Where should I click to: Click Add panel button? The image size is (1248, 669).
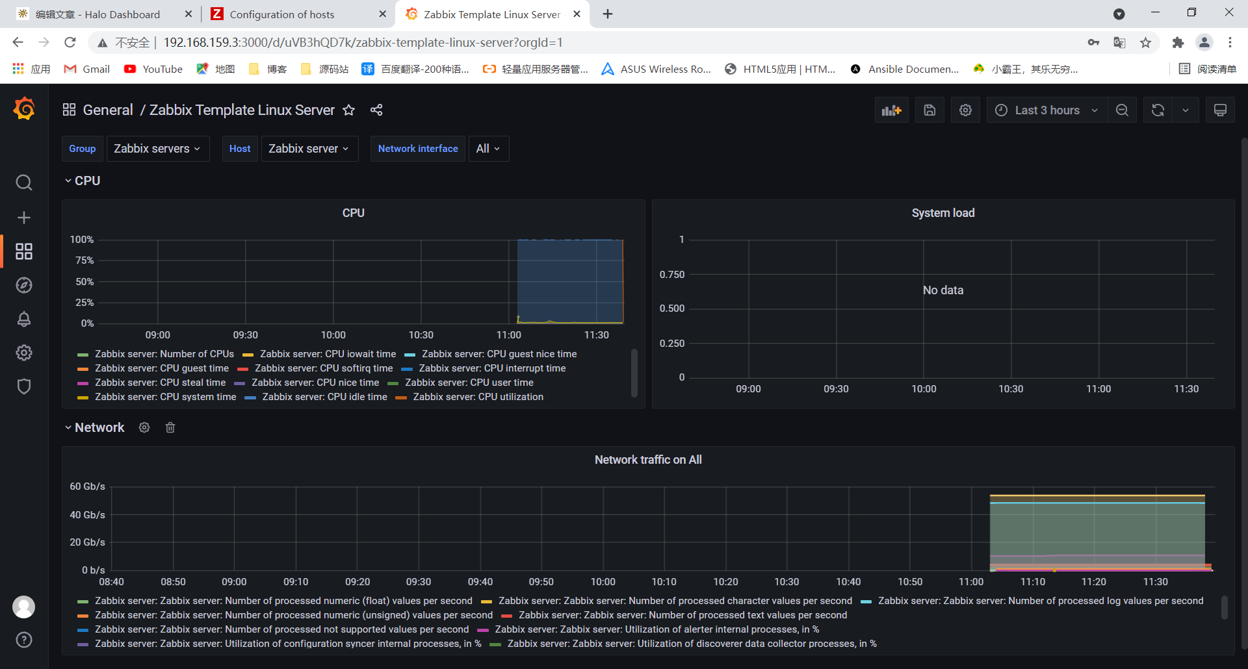tap(892, 110)
